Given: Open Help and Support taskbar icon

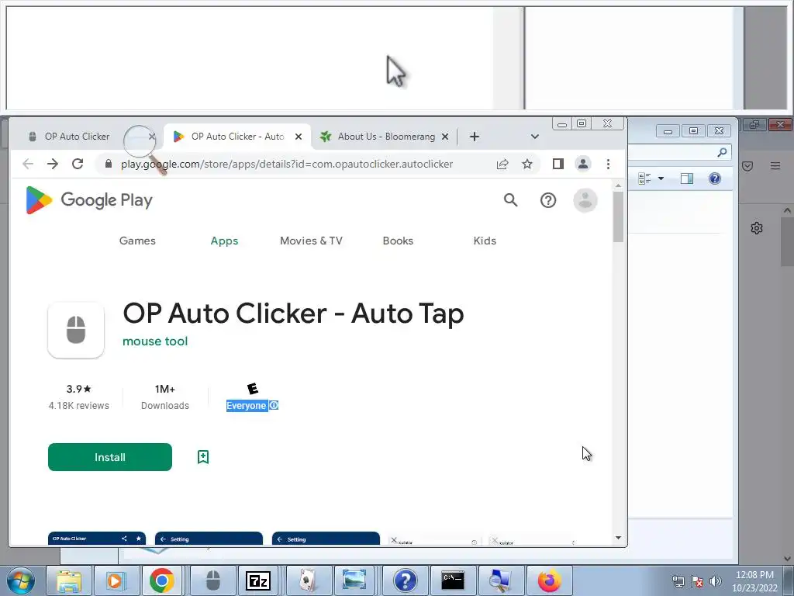Looking at the screenshot, I should 405,580.
